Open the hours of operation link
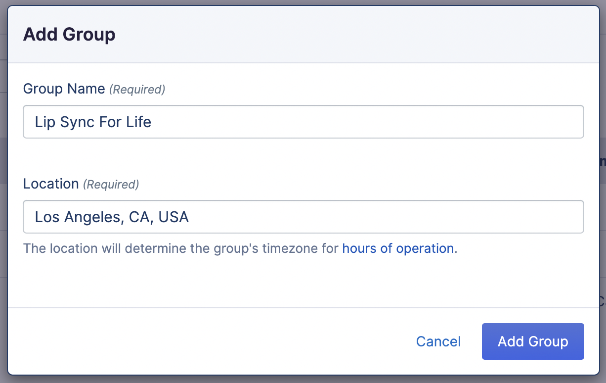Screen dimensions: 606x383 398,248
